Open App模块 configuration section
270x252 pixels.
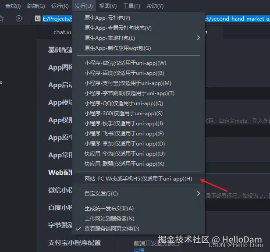60,103
